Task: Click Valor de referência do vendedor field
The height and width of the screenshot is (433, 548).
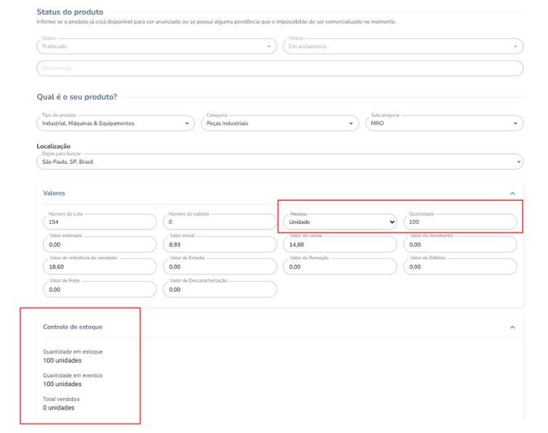Action: coord(99,266)
